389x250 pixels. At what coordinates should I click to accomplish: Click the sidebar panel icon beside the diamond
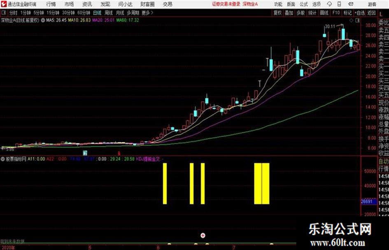point(357,21)
